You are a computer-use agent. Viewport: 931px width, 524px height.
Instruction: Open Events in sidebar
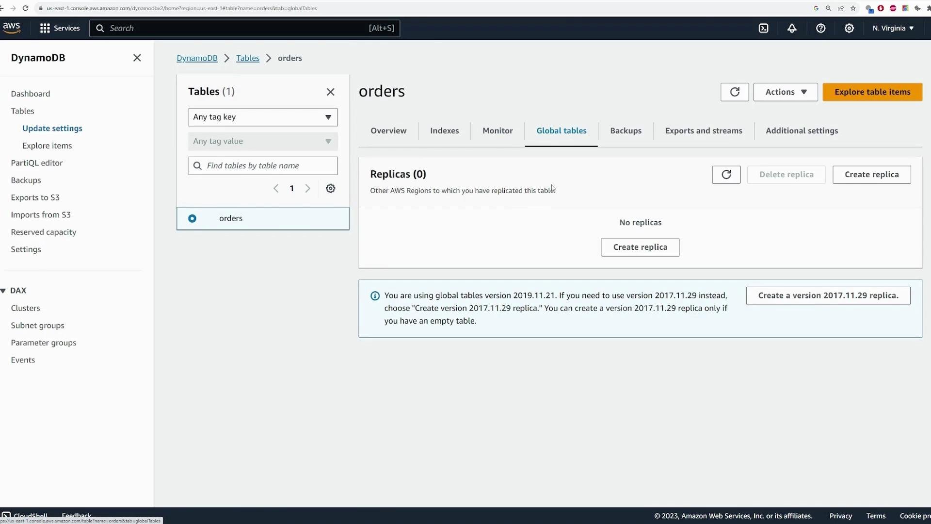point(23,360)
